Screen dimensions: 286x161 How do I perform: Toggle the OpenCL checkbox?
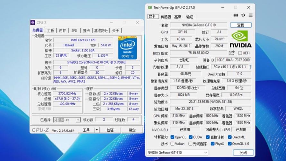coord(172,137)
